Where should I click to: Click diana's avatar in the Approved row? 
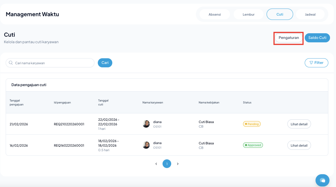146,145
